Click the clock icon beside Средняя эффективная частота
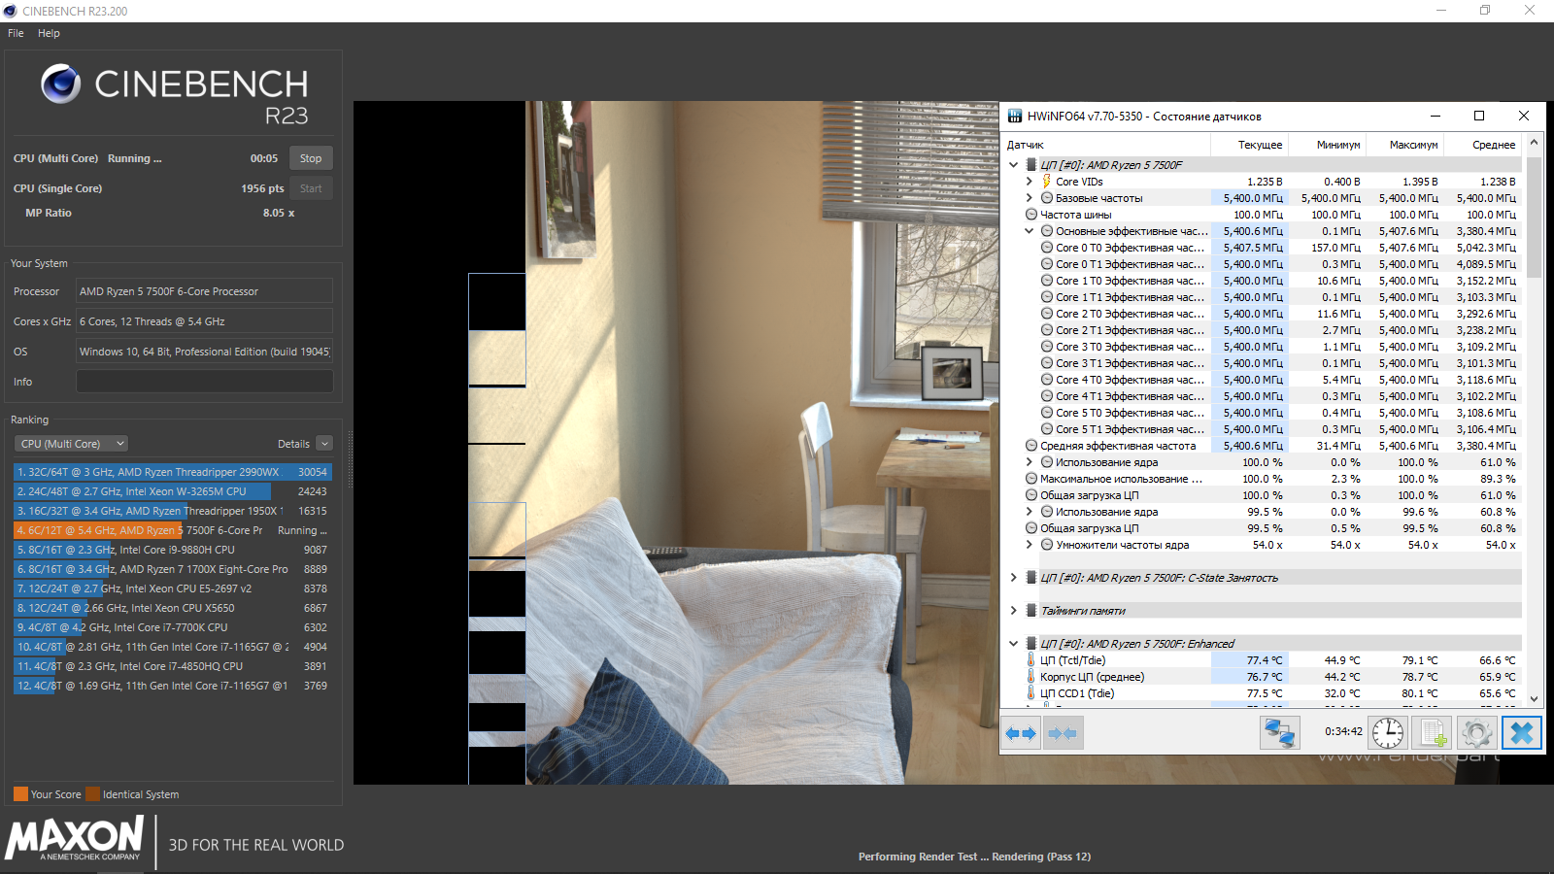Viewport: 1554px width, 874px height. [x=1031, y=446]
